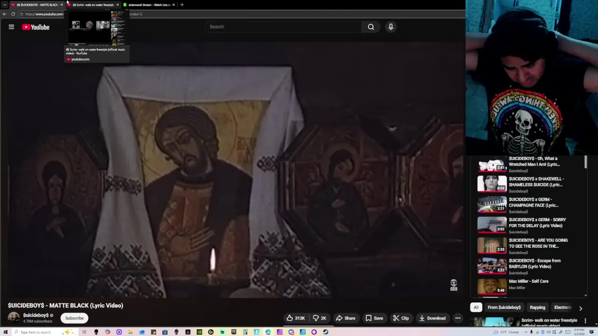Go to YouTube home via logo
This screenshot has width=598, height=336.
tap(36, 27)
